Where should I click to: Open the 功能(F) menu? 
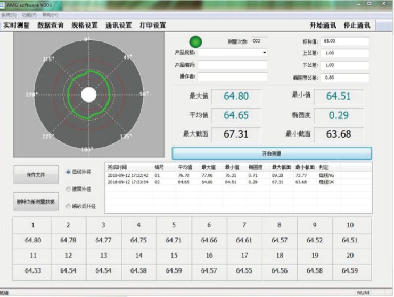click(x=29, y=15)
